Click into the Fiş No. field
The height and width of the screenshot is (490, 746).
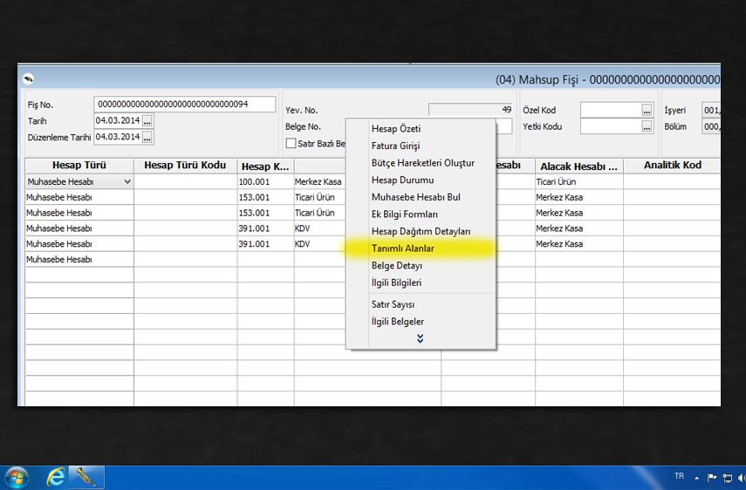click(x=185, y=104)
